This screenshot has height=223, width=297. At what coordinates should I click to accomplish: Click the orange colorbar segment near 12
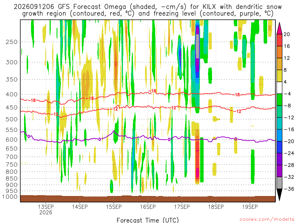tap(279, 52)
